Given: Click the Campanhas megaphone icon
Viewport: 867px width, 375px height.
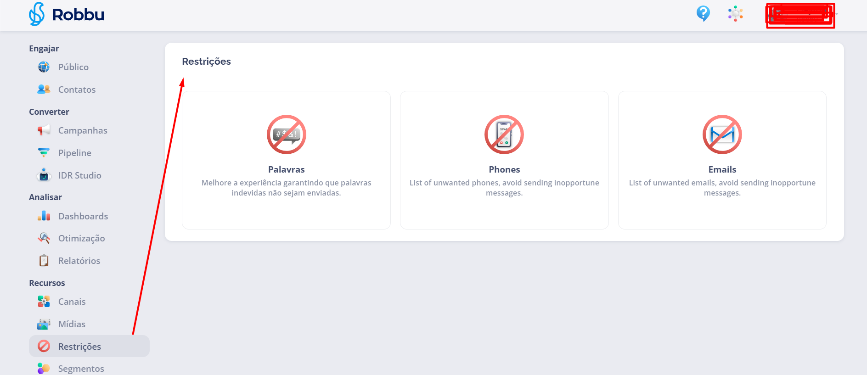Looking at the screenshot, I should pos(44,130).
